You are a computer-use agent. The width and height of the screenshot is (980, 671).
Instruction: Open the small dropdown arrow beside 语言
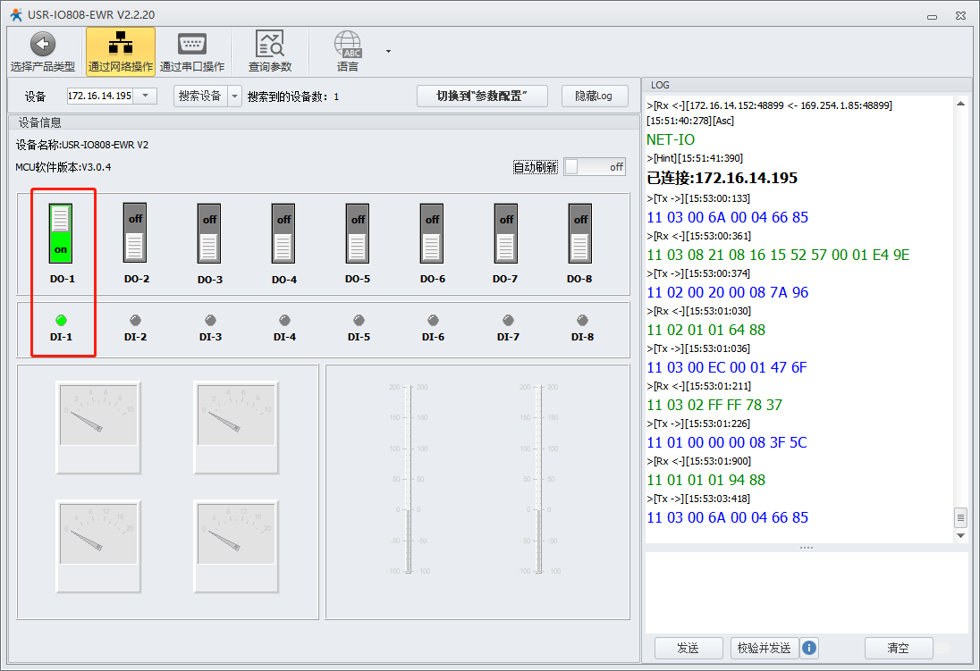[x=388, y=51]
